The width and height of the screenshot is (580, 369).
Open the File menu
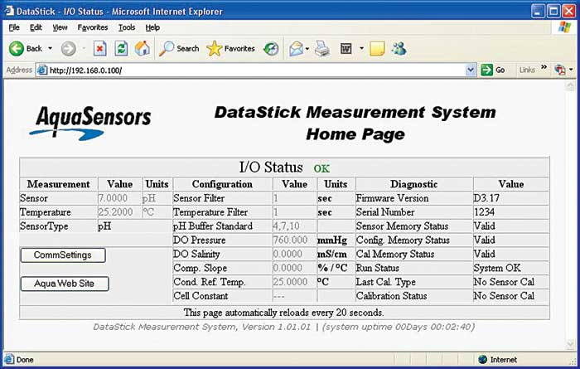(14, 27)
